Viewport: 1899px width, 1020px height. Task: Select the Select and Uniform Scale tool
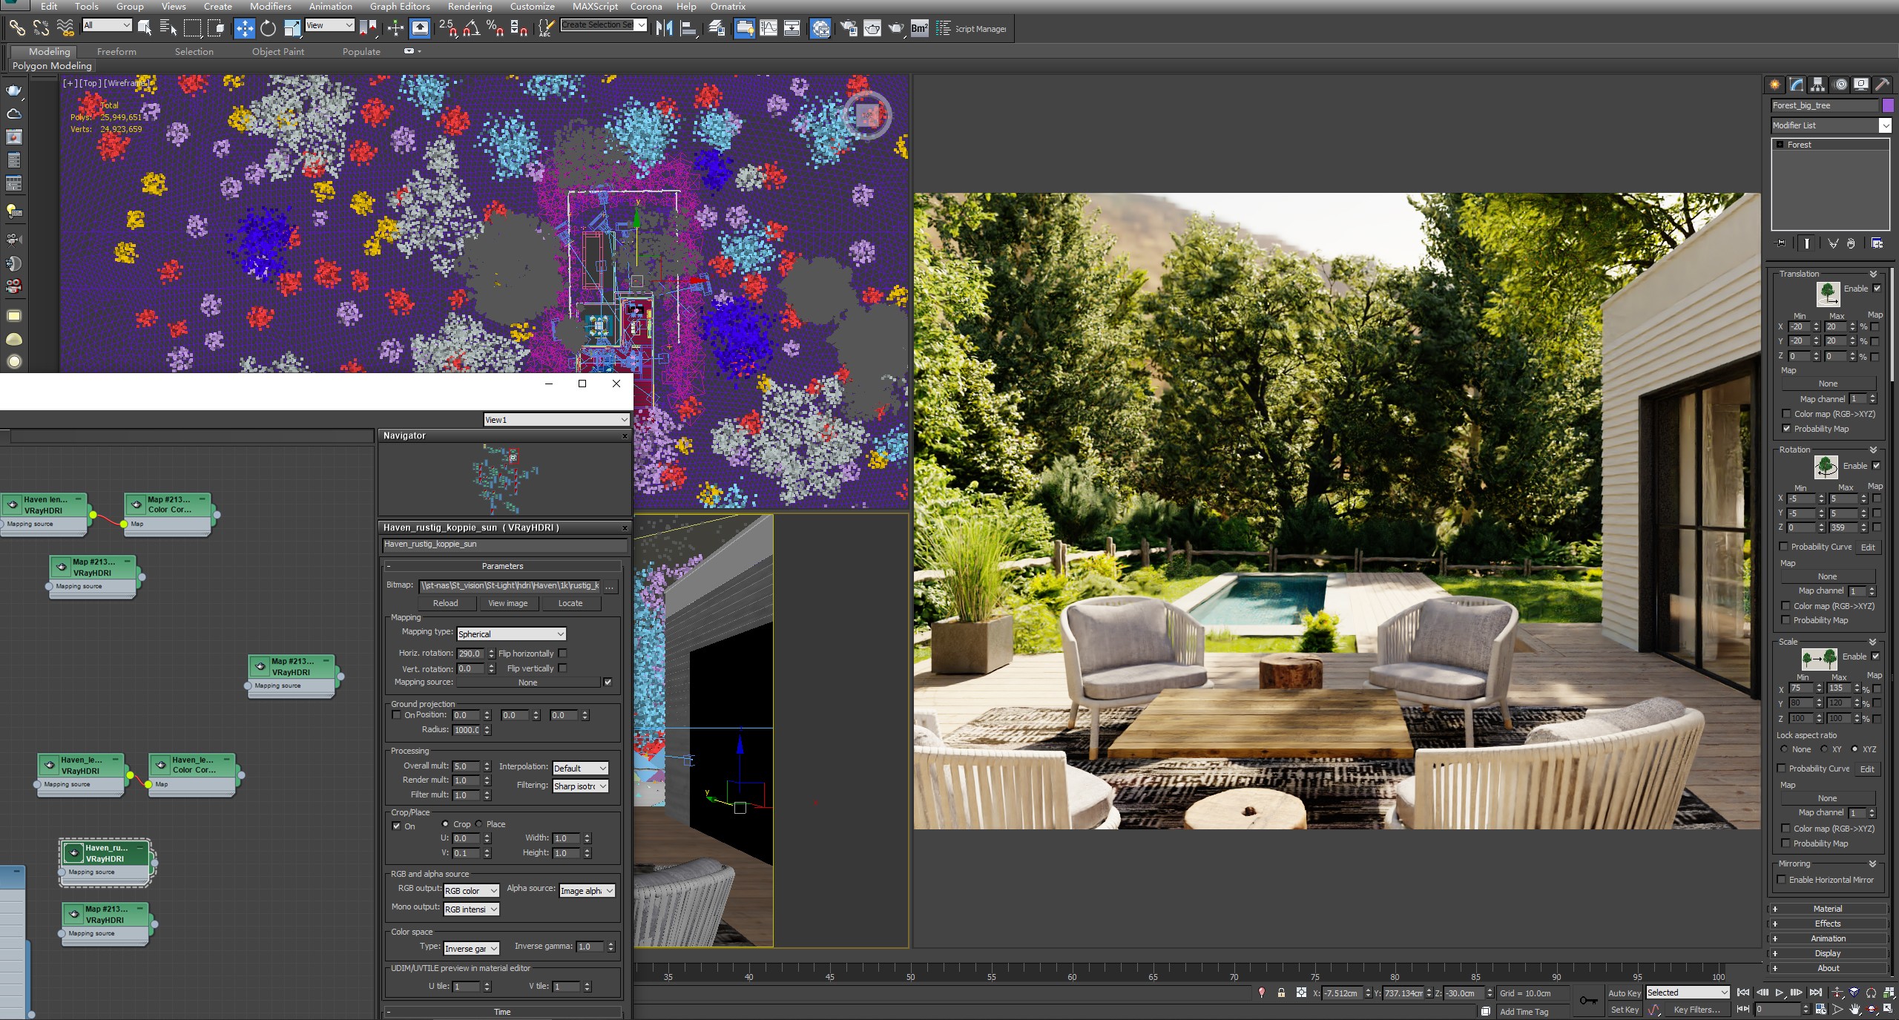(x=292, y=28)
